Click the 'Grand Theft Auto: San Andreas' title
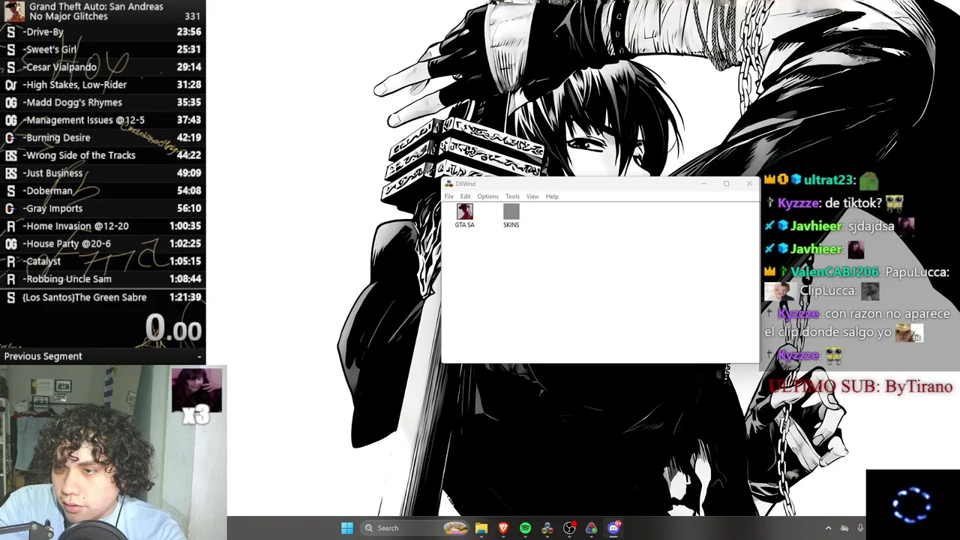The width and height of the screenshot is (960, 540). pos(96,7)
